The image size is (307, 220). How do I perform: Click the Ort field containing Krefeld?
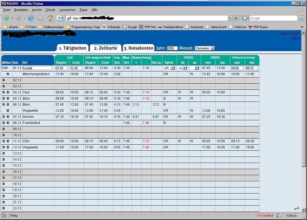(x=37, y=68)
